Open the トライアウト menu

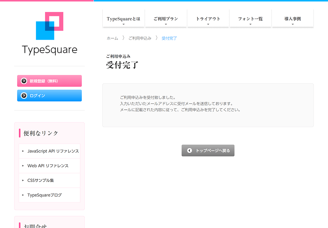coord(208,19)
